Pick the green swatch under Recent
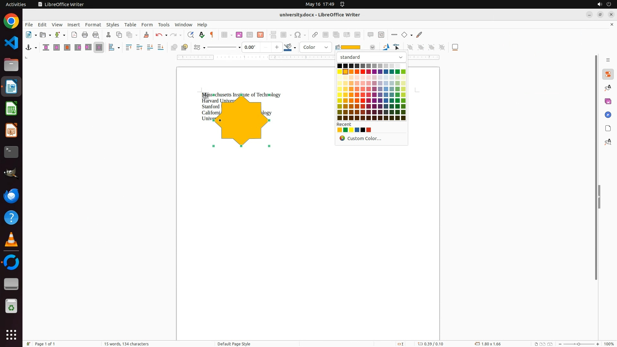This screenshot has width=617, height=347. 345,130
